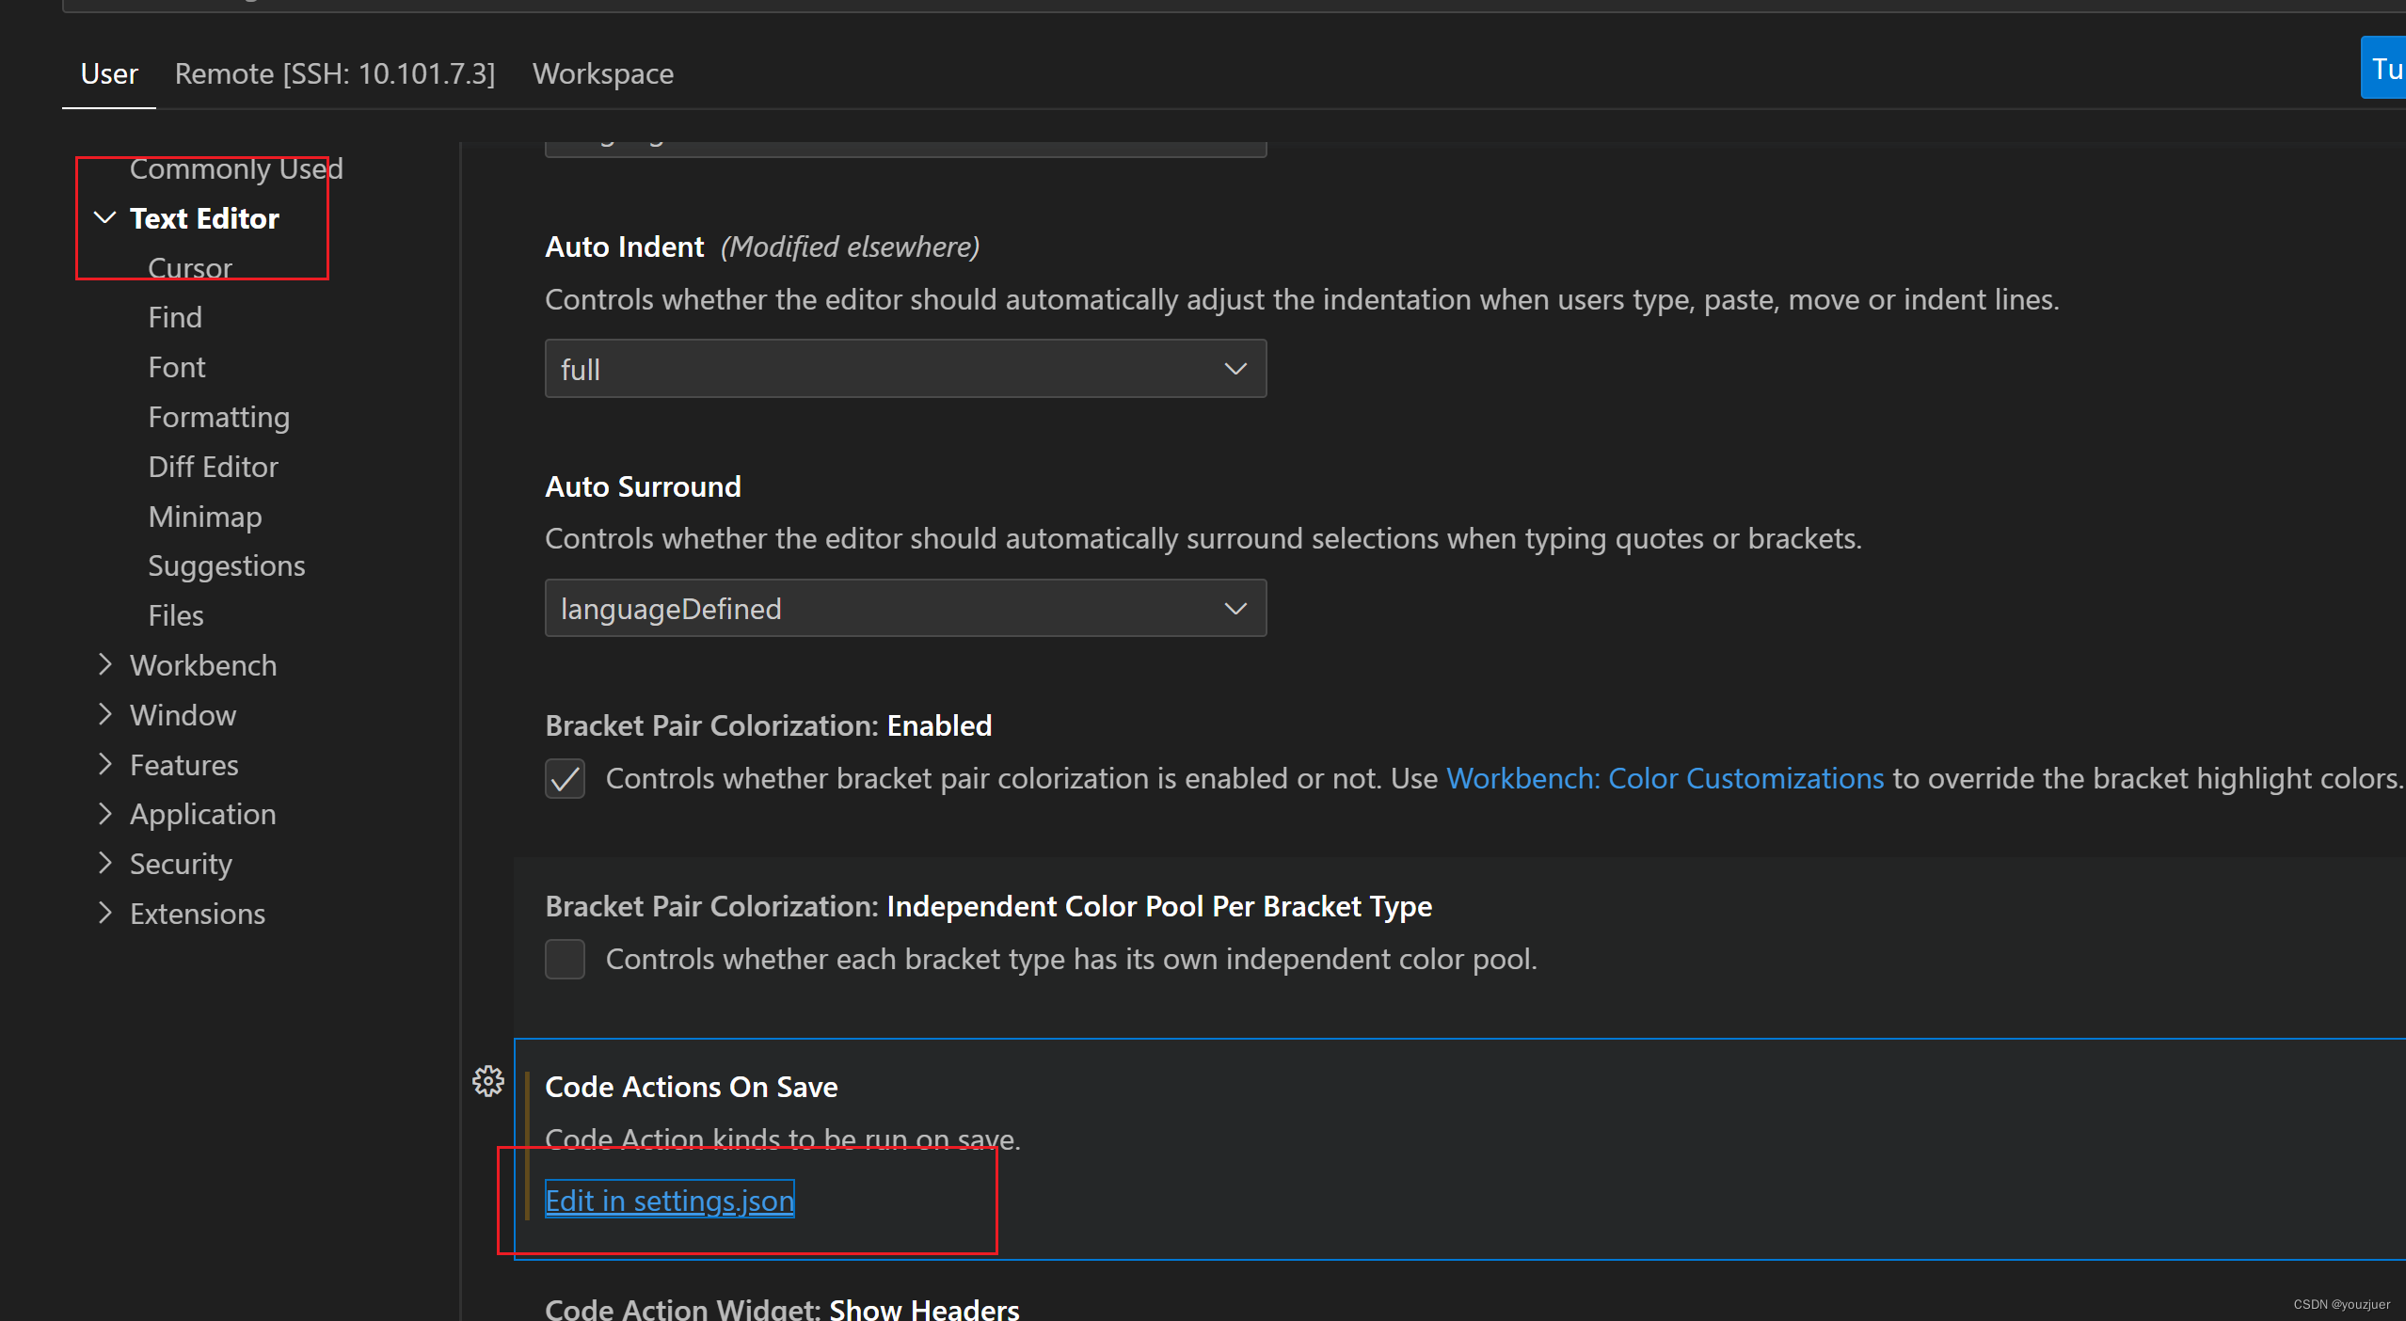2406x1321 pixels.
Task: Go to Commonly Used settings
Action: (x=235, y=169)
